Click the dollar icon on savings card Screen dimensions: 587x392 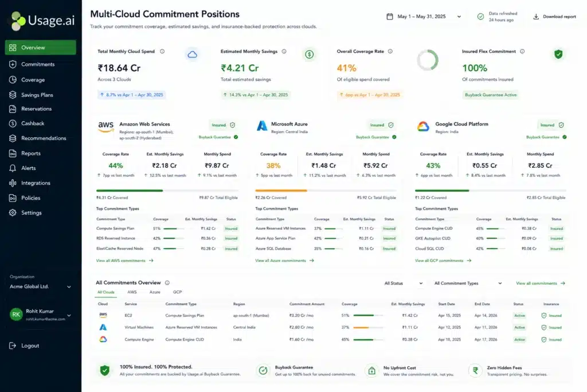click(309, 55)
